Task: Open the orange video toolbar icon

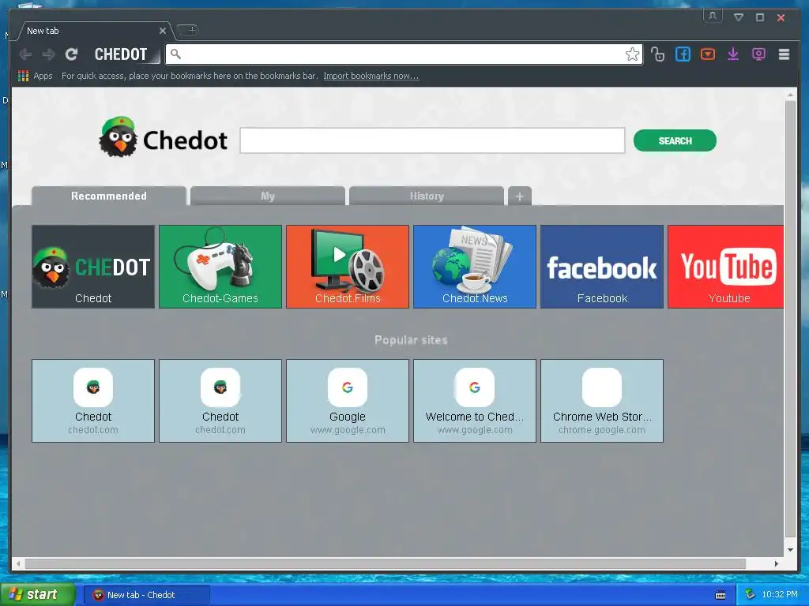Action: tap(708, 54)
